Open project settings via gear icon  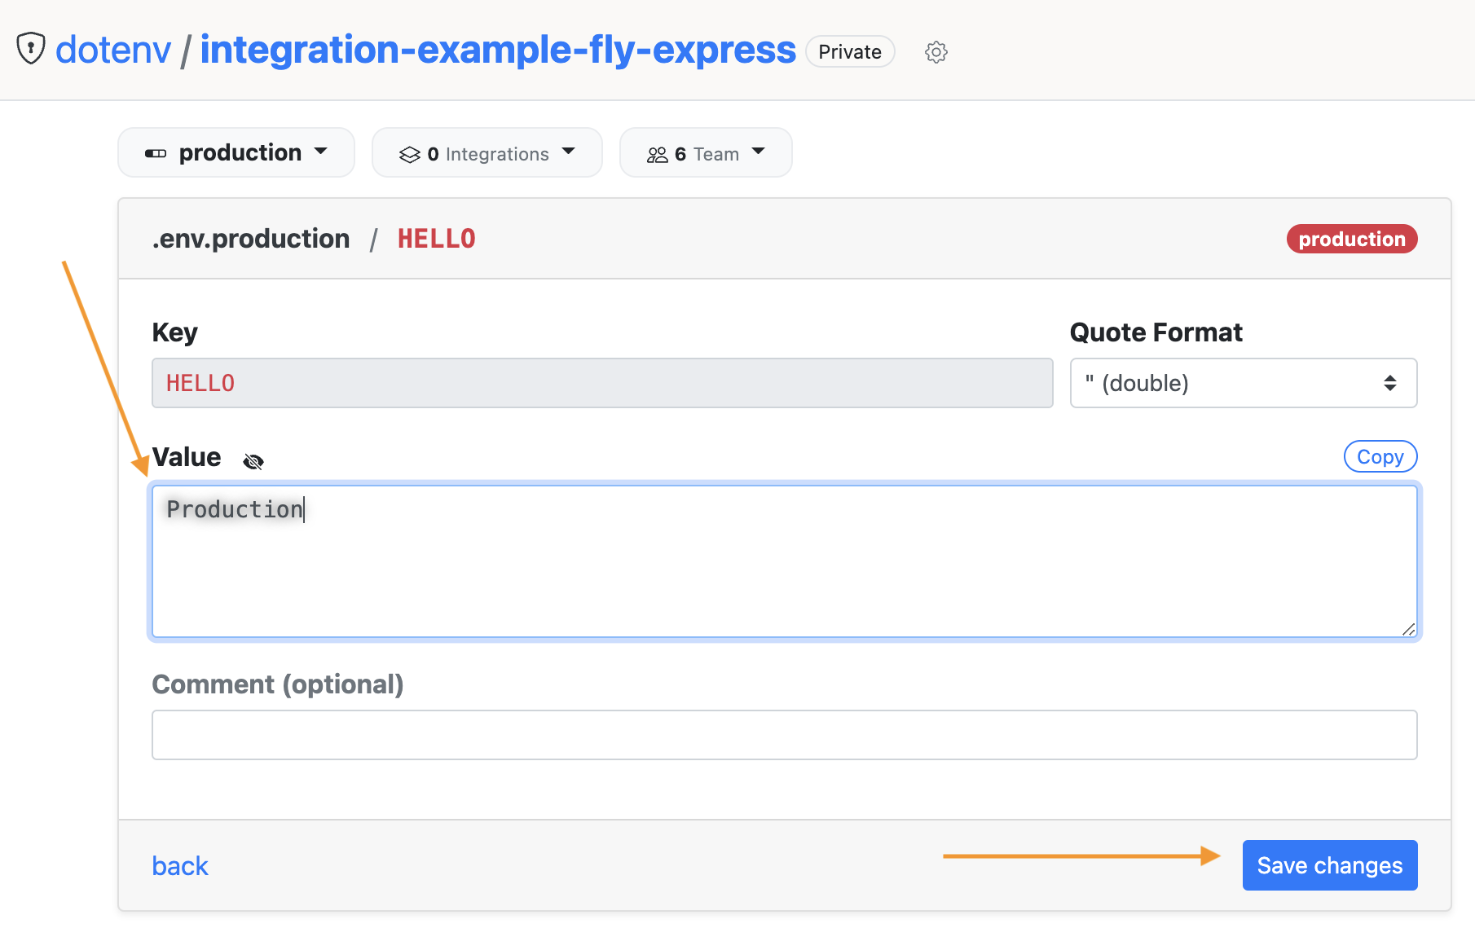click(x=936, y=52)
